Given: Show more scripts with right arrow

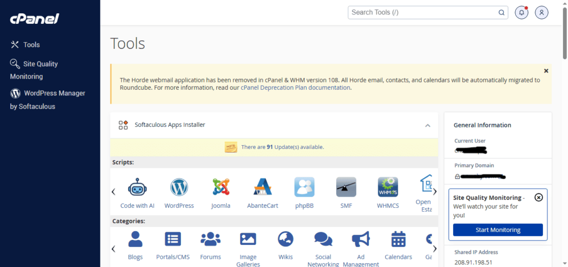Looking at the screenshot, I should (435, 192).
